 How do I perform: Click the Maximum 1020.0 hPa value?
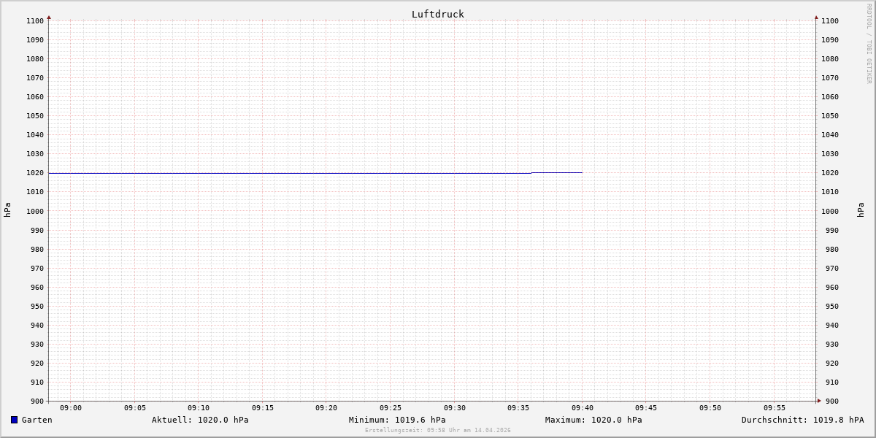[593, 420]
